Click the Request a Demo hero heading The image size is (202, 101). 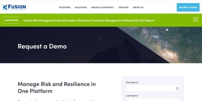[42, 46]
